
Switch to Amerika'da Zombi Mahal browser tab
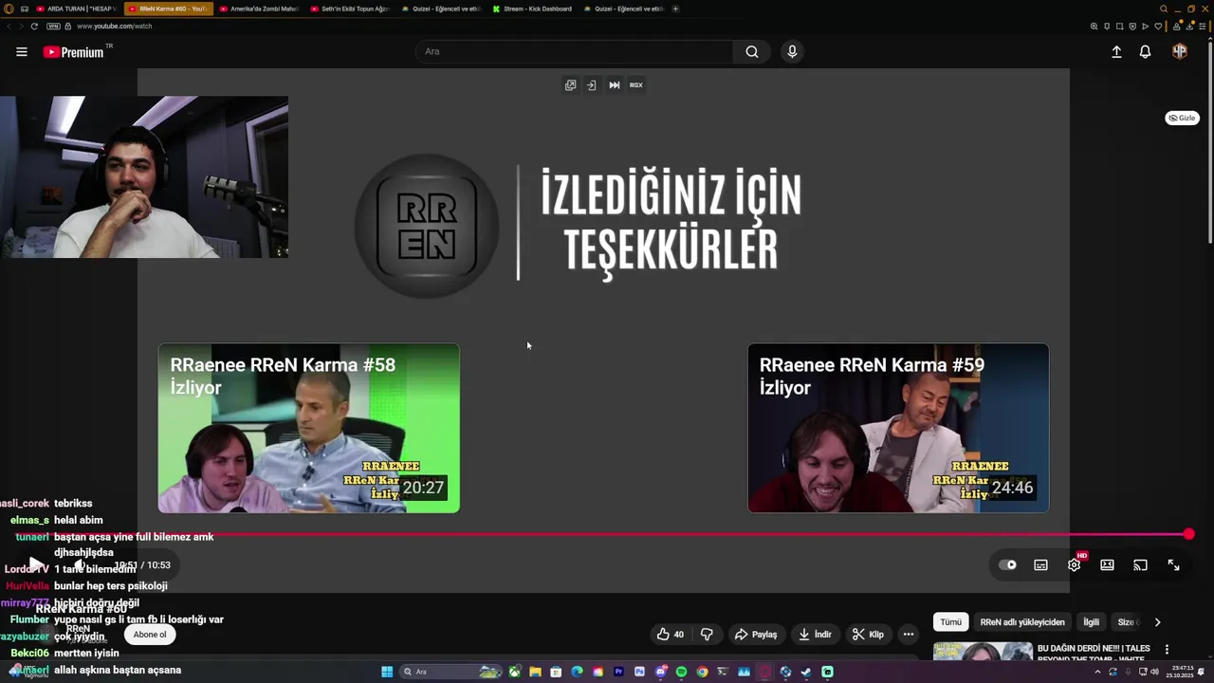(259, 9)
